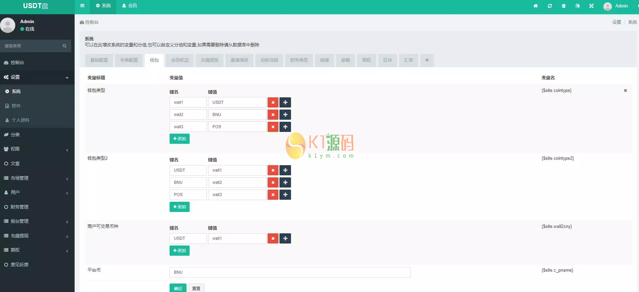Click move handle for wall3 POS row
639x292 pixels.
pos(285,127)
